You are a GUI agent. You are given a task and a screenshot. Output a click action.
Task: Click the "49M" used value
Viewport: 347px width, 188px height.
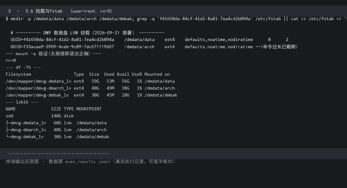point(110,88)
